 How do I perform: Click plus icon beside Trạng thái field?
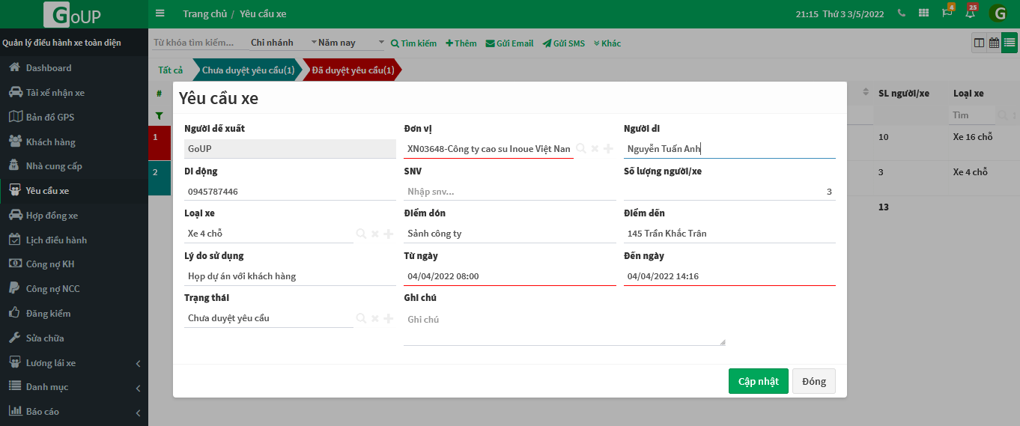(389, 319)
